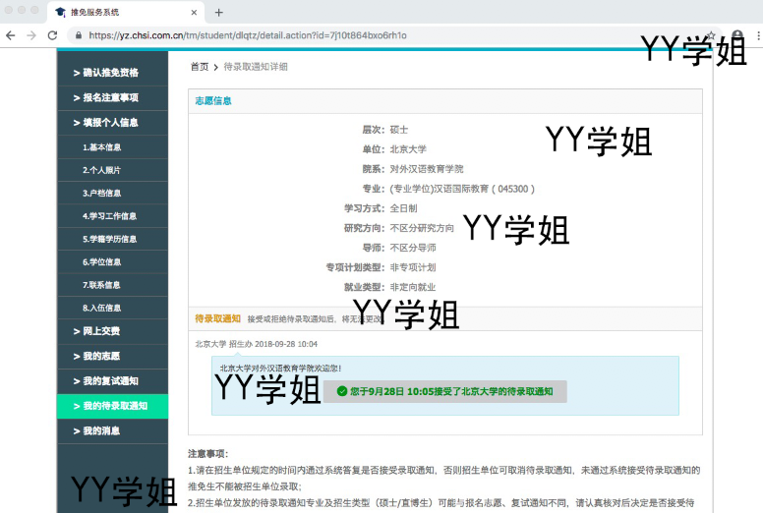This screenshot has width=763, height=513.
Task: Click the browser back arrow
Action: tap(11, 35)
